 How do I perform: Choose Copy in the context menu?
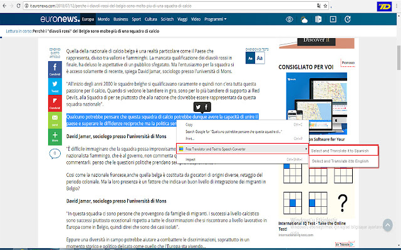pos(242,124)
